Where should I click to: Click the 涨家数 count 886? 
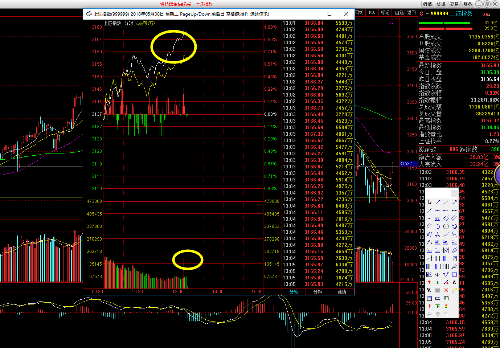[454, 149]
